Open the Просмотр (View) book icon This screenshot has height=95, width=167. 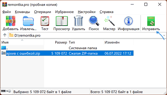tap(62, 21)
